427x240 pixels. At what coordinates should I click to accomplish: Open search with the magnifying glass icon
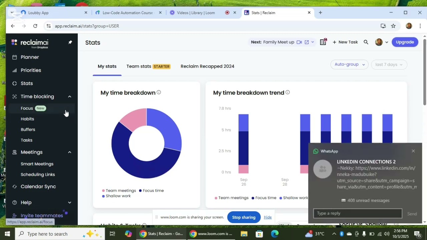tap(366, 42)
